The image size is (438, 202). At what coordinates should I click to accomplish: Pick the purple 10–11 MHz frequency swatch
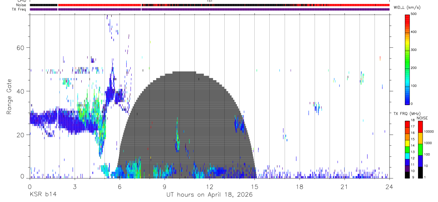407,168
